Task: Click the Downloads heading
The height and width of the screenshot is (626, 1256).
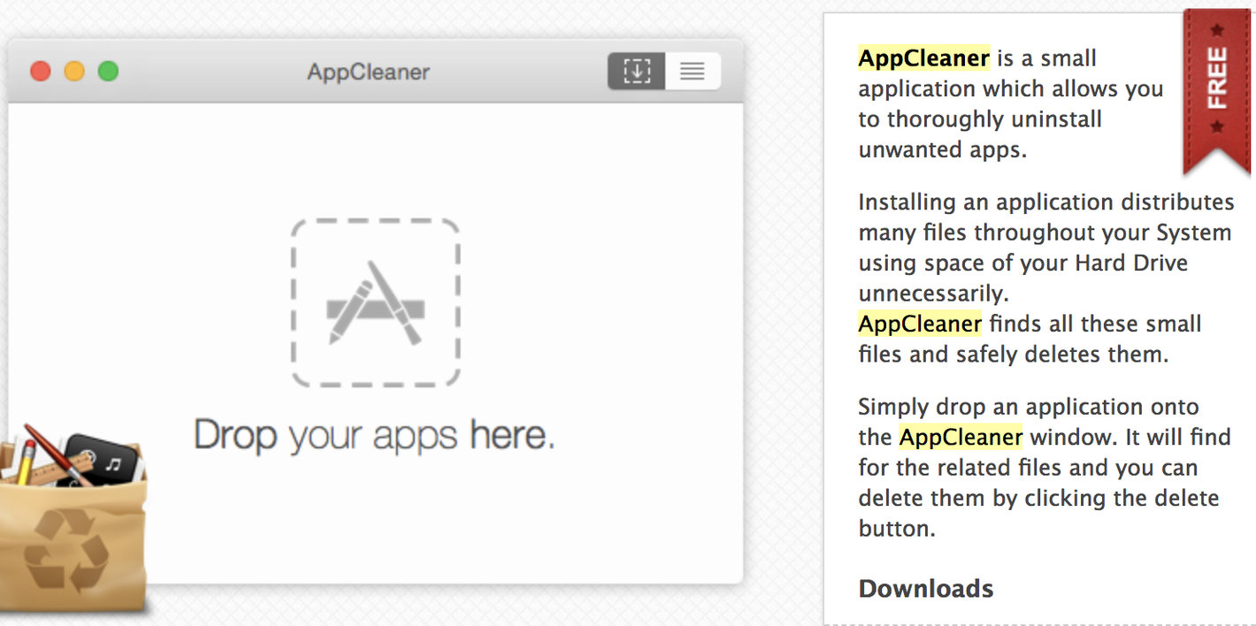Action: 926,589
